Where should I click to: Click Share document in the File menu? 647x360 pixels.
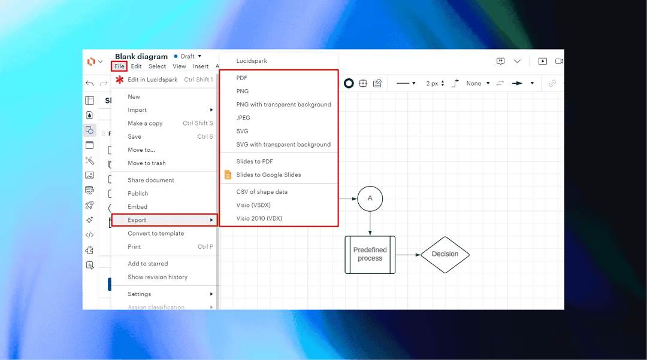click(x=165, y=180)
